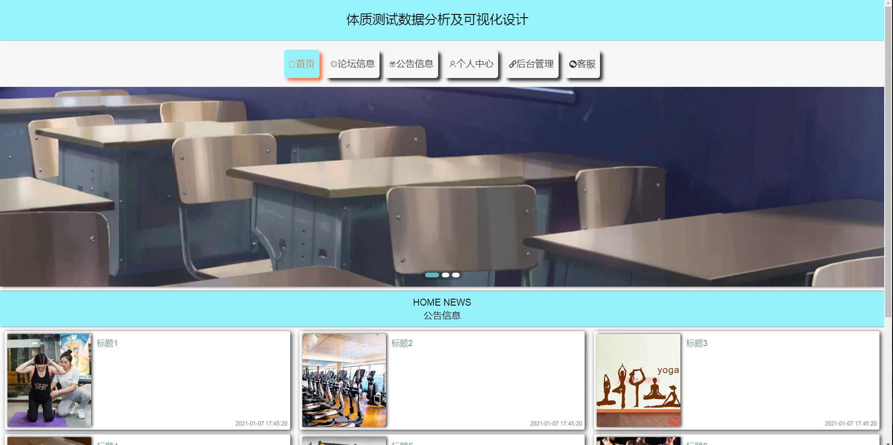Click the chat icon beside 客服

[573, 64]
